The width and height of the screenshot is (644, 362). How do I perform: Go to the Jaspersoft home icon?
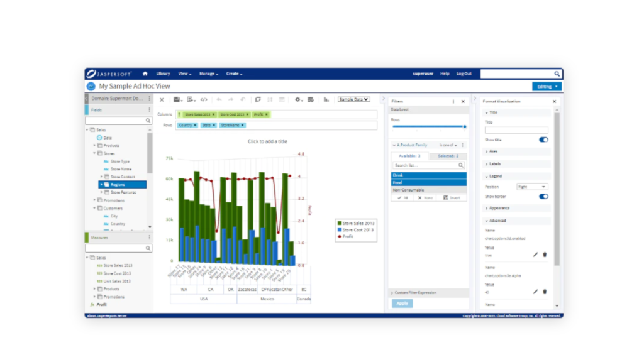145,74
